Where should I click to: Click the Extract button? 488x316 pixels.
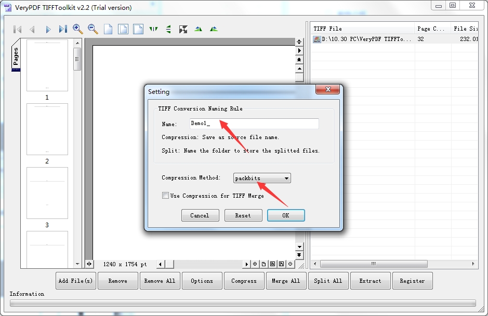coord(371,281)
